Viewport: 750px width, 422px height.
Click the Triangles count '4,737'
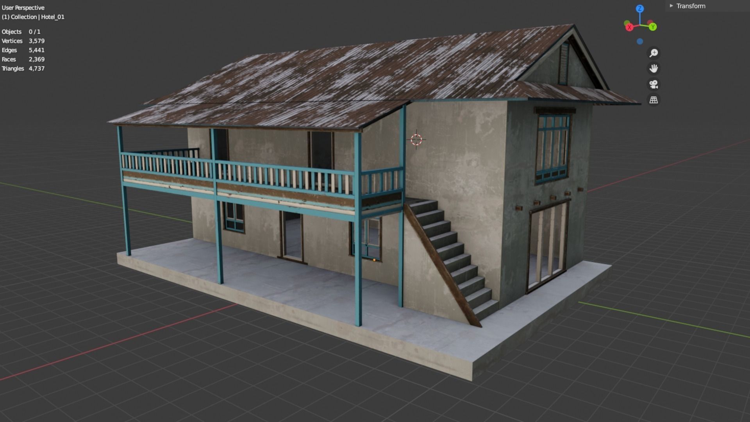[x=37, y=68]
